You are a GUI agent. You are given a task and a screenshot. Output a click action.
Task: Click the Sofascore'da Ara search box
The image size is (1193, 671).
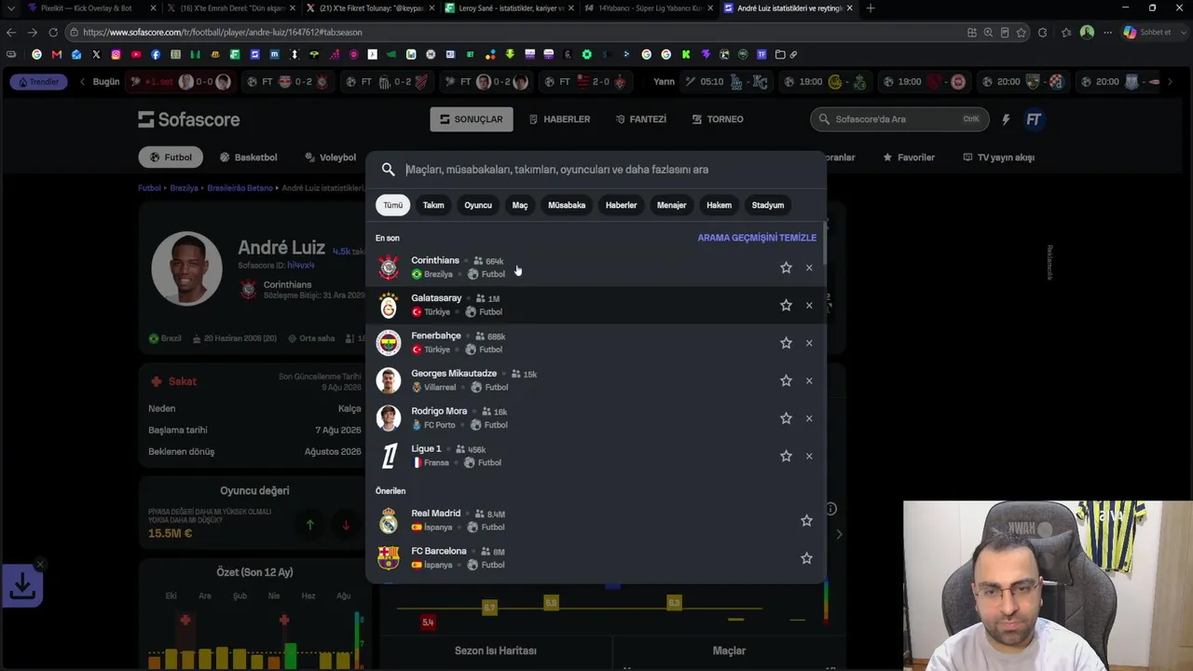(898, 119)
